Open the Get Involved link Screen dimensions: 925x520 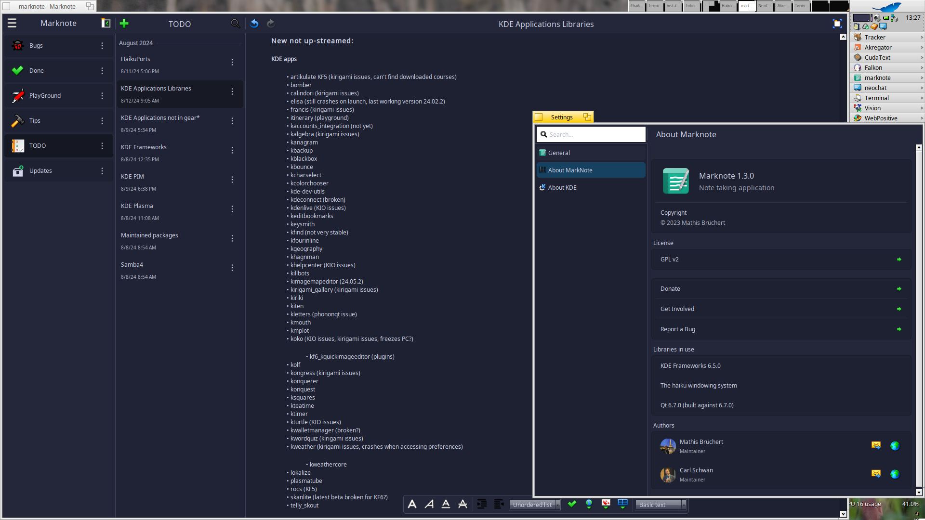tap(781, 309)
